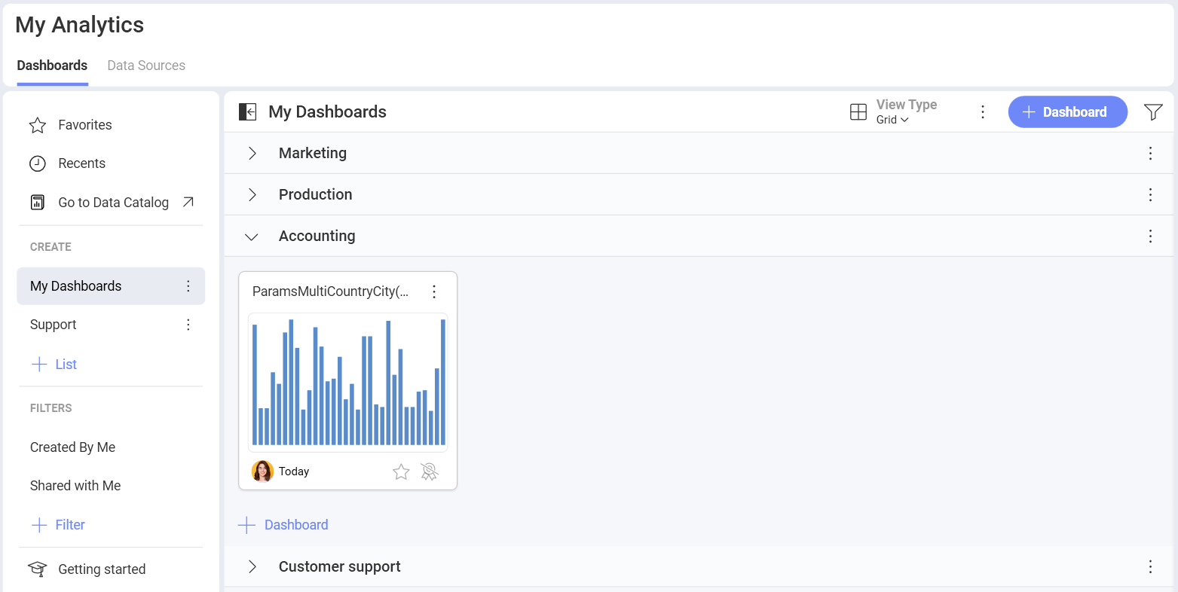The image size is (1178, 592).
Task: Add a new list with + List
Action: coord(54,365)
